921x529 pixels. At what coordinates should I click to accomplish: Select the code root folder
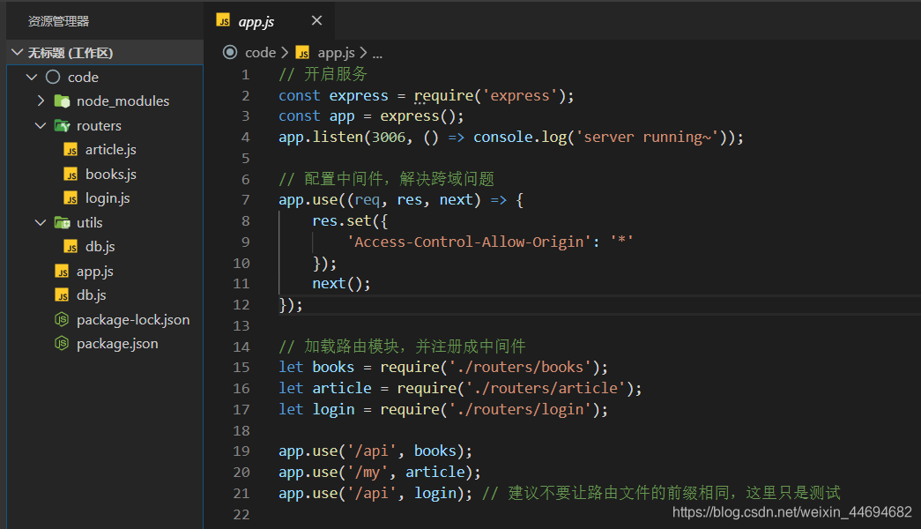tap(83, 77)
